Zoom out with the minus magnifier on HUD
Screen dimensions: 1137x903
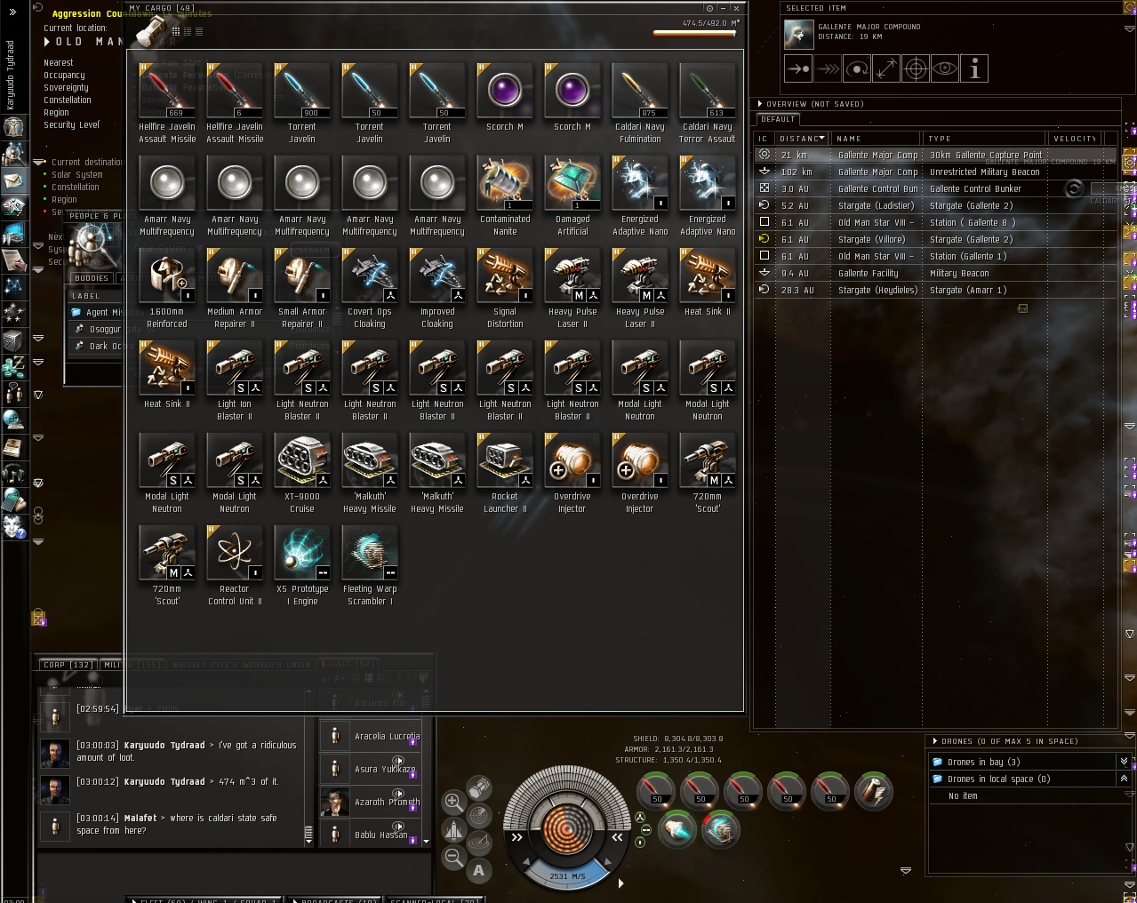point(453,858)
